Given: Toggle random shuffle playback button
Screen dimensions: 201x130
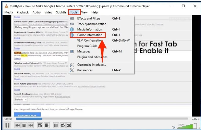Looking at the screenshot, I should pyautogui.click(x=69, y=125).
